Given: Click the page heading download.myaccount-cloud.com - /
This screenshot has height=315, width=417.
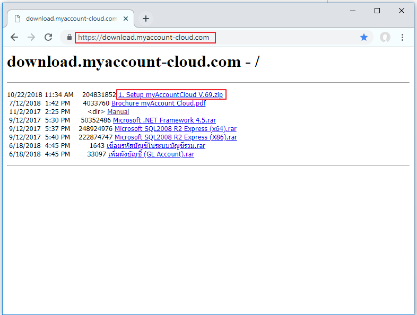Looking at the screenshot, I should point(133,62).
